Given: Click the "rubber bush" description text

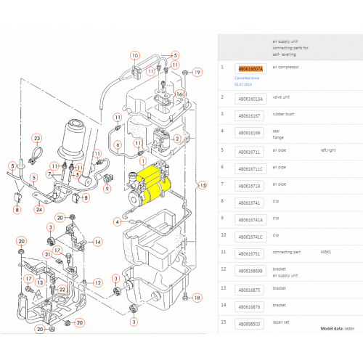Looking at the screenshot, I should pyautogui.click(x=283, y=114).
